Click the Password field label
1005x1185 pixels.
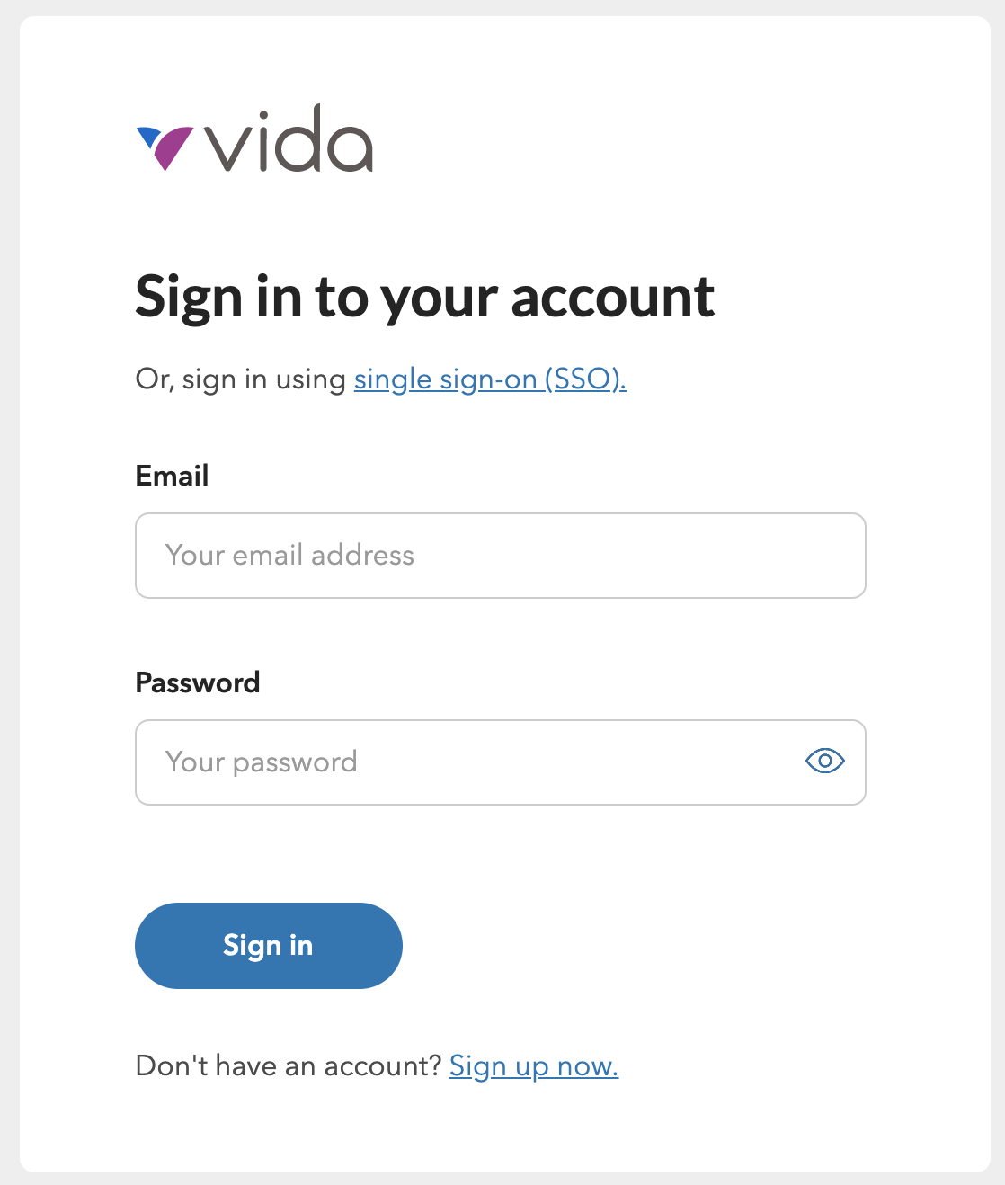(197, 682)
